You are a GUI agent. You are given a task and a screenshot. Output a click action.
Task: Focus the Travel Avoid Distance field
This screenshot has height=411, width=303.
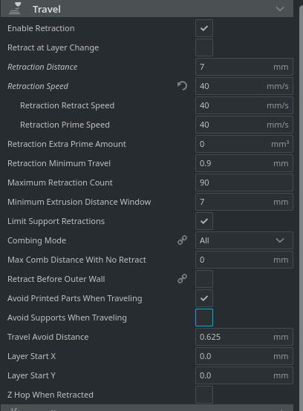pos(244,337)
